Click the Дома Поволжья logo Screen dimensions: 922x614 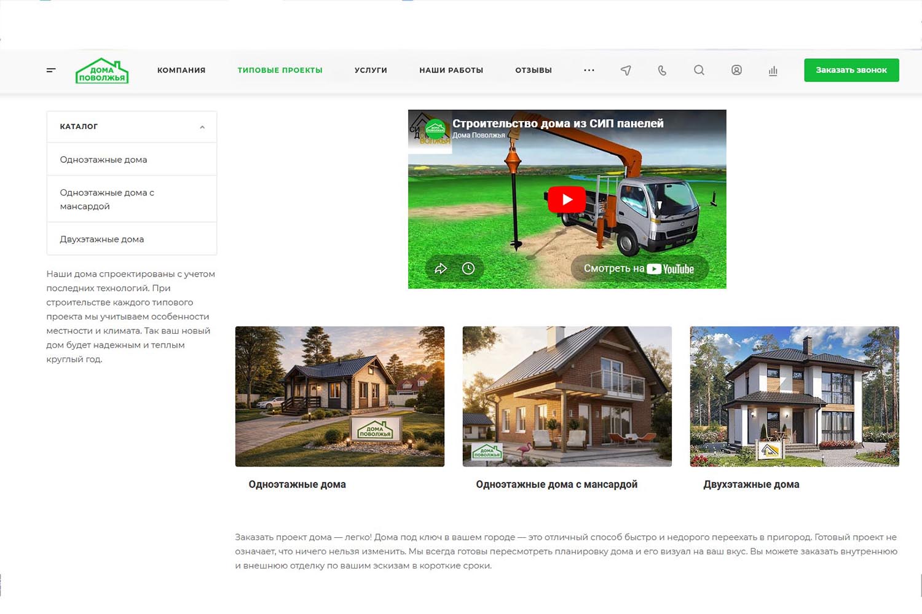click(x=102, y=71)
